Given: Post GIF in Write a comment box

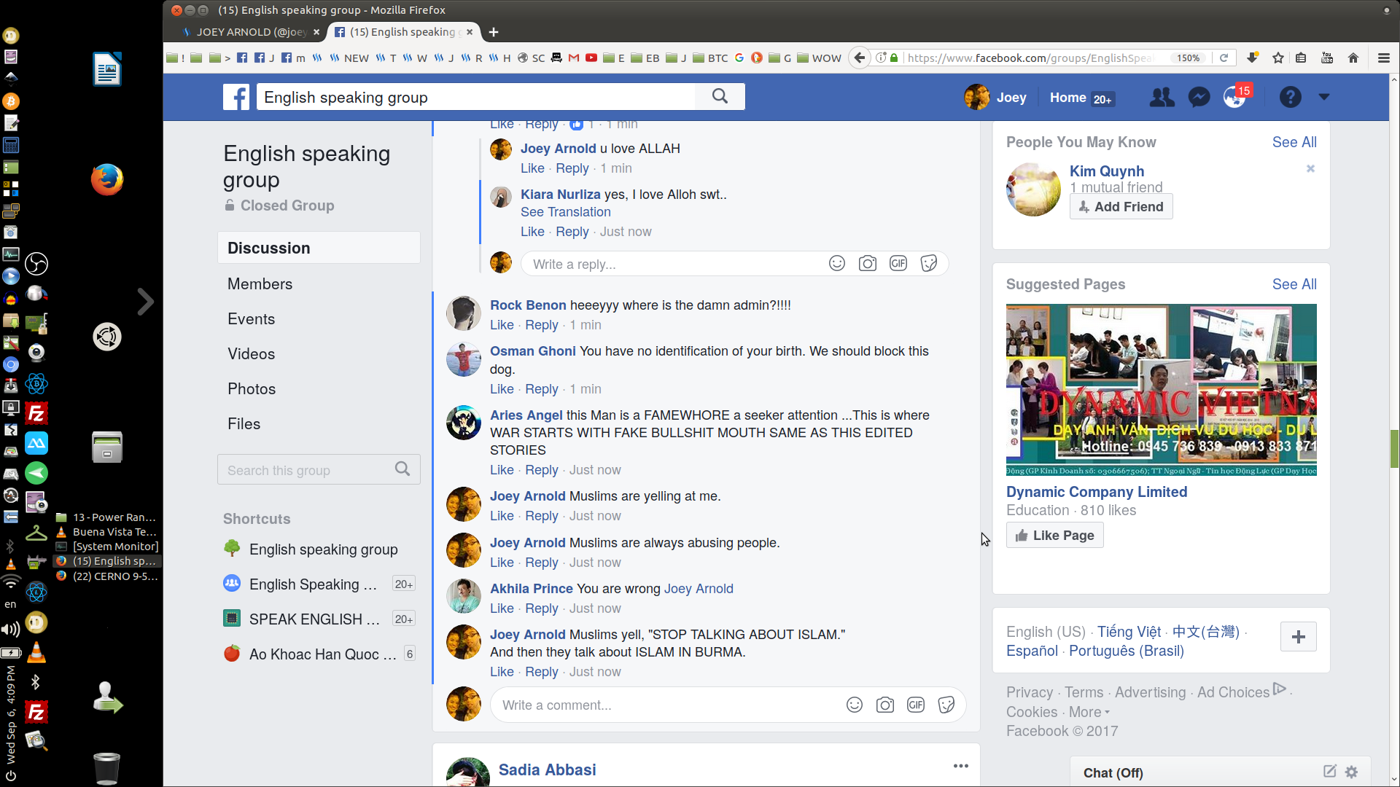Looking at the screenshot, I should [916, 705].
